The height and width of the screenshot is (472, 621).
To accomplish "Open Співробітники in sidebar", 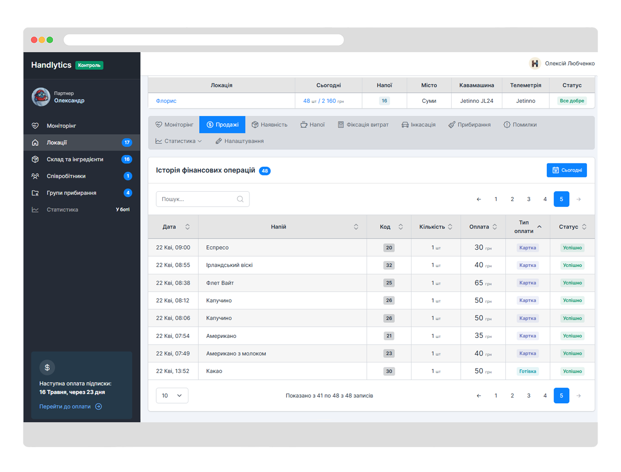I will (82, 176).
